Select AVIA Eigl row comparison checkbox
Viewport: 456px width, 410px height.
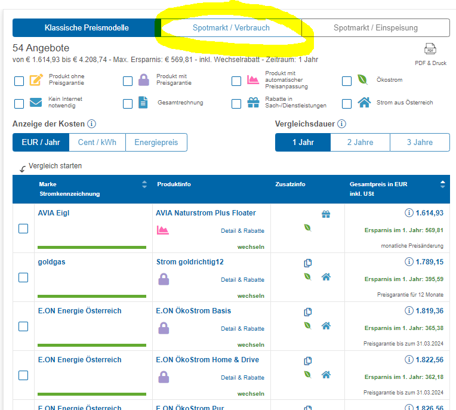(23, 229)
